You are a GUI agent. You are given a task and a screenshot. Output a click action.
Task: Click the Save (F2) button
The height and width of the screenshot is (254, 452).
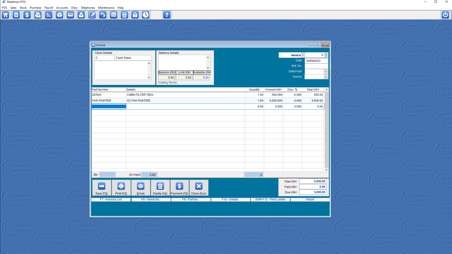102,188
